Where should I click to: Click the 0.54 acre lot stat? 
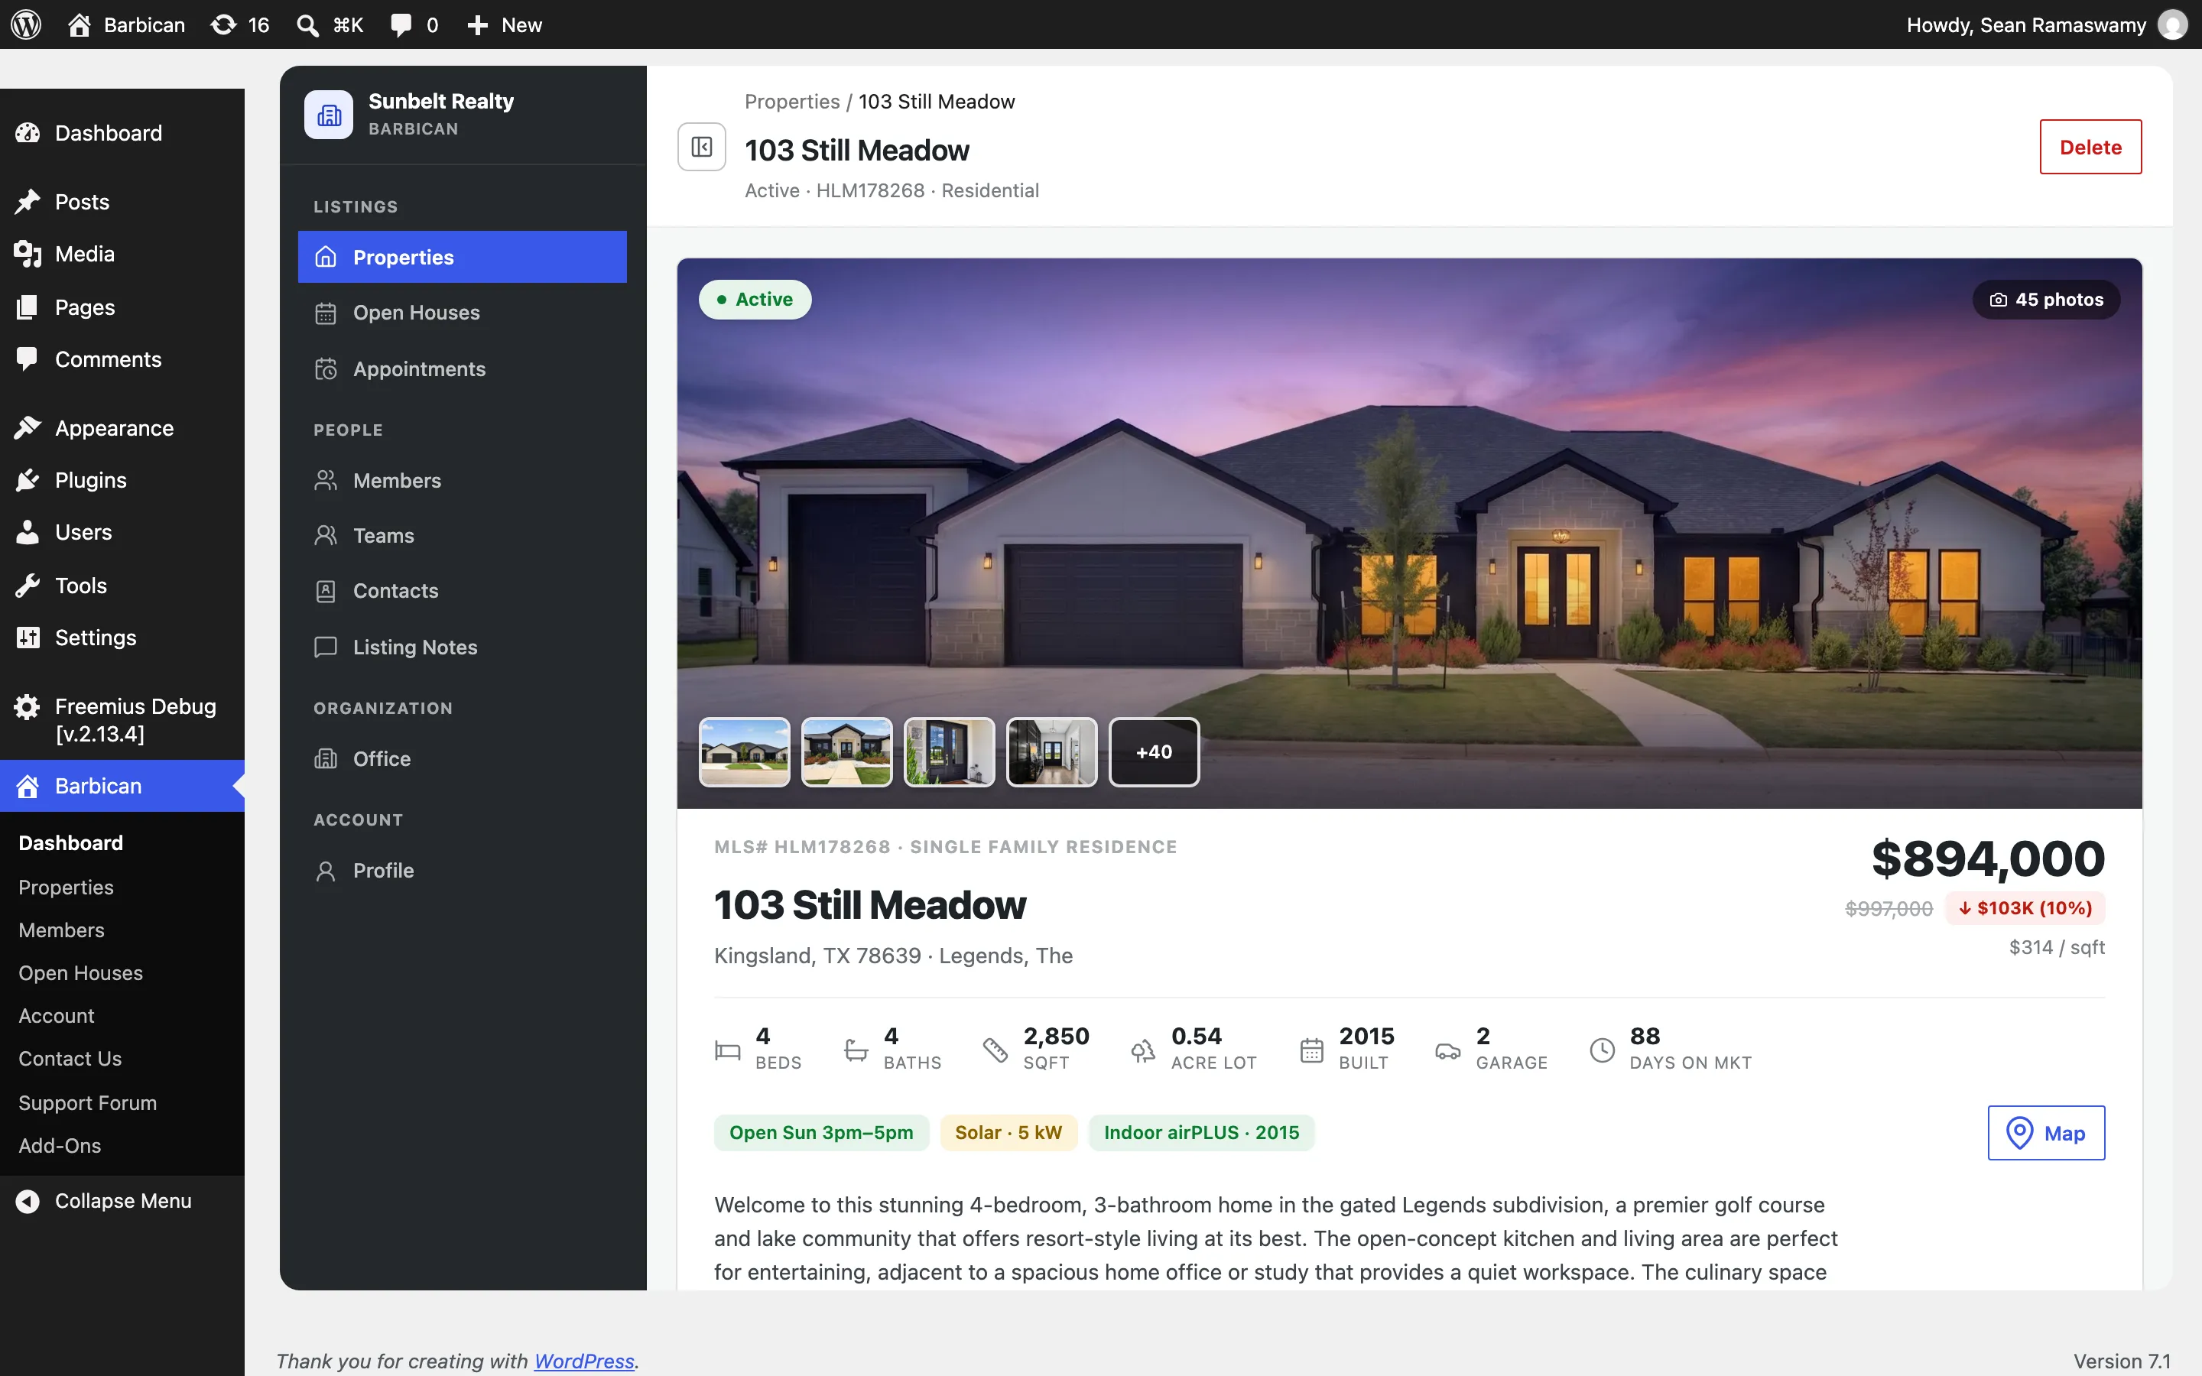pos(1194,1048)
